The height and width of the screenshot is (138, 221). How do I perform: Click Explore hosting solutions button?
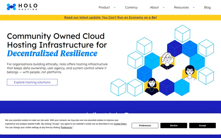click(32, 82)
